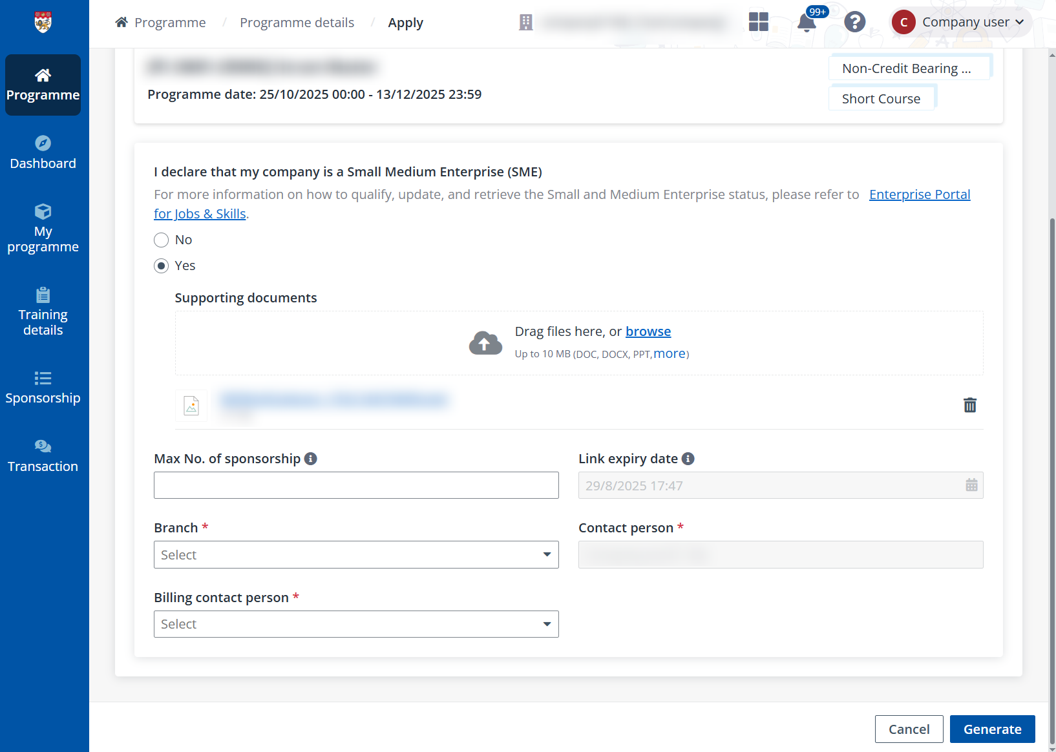1056x752 pixels.
Task: Select Yes for the SME declaration
Action: [x=161, y=266]
